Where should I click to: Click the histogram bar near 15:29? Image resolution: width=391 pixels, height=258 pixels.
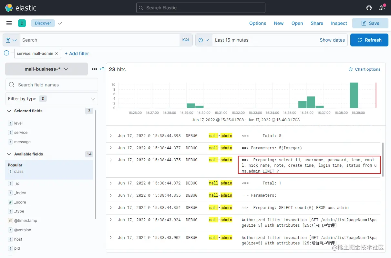coord(191,106)
